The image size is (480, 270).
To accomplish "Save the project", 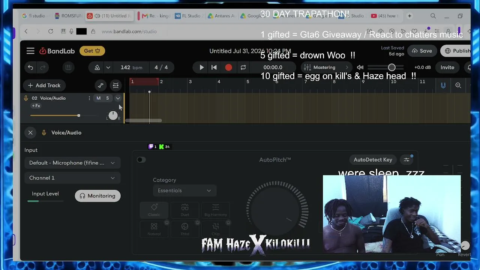I will (422, 51).
